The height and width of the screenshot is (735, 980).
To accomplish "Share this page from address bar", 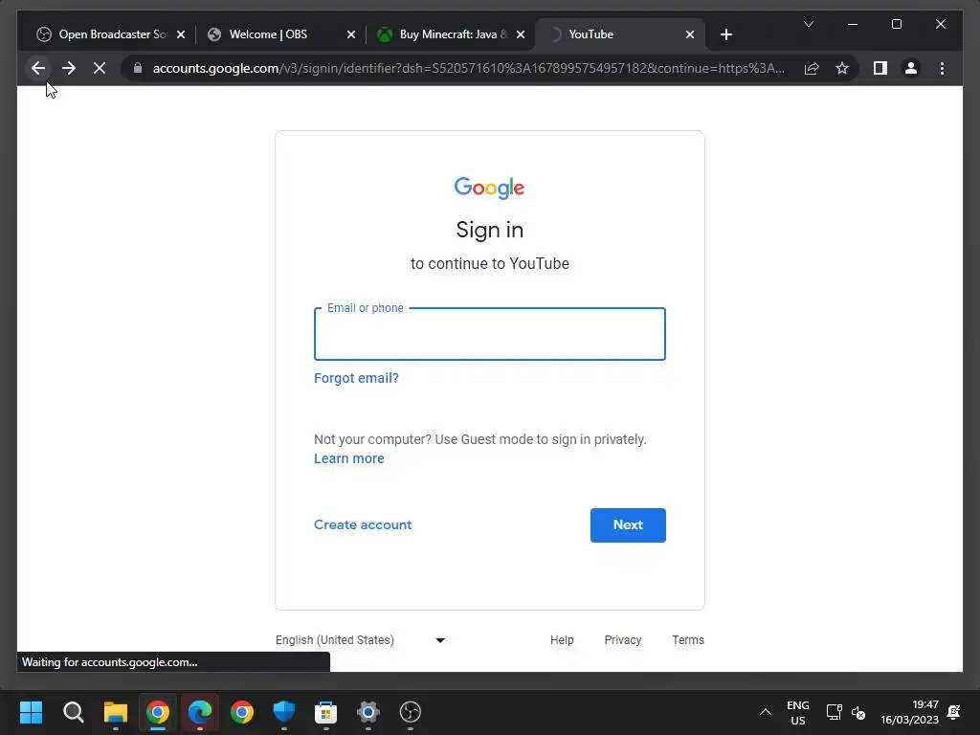I will coord(812,68).
